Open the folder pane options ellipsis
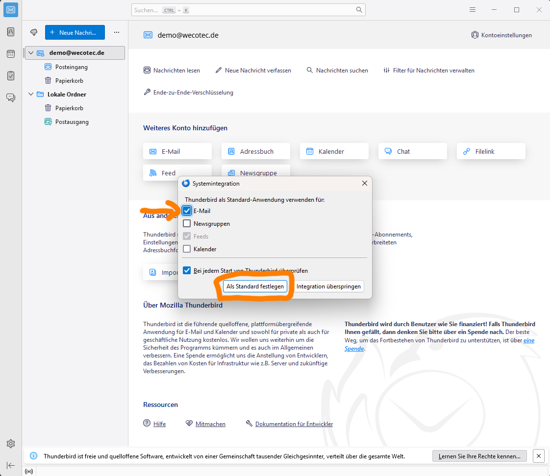Screen dimensions: 550x476 117,32
